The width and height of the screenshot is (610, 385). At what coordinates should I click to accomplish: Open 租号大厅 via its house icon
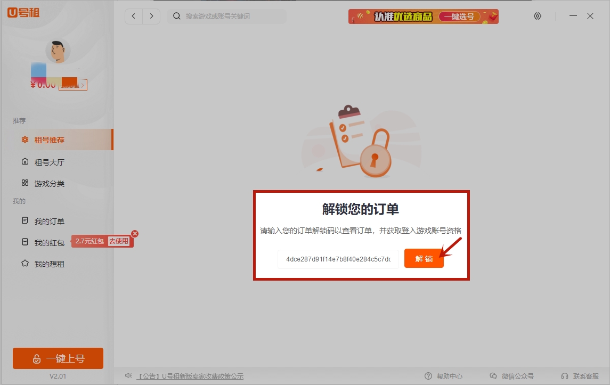[24, 161]
